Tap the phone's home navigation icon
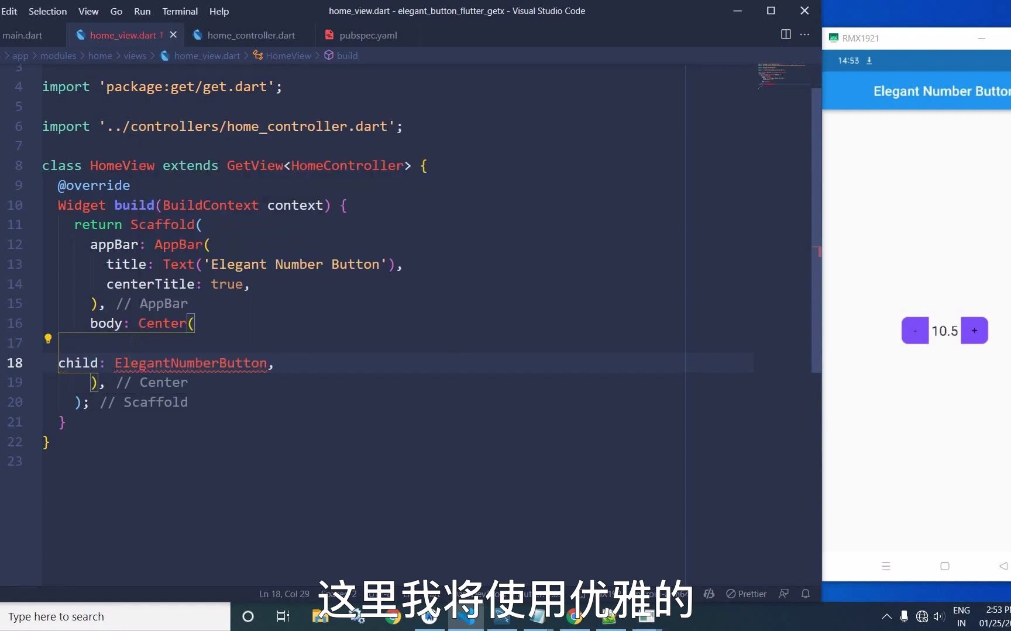This screenshot has width=1011, height=631. point(945,566)
